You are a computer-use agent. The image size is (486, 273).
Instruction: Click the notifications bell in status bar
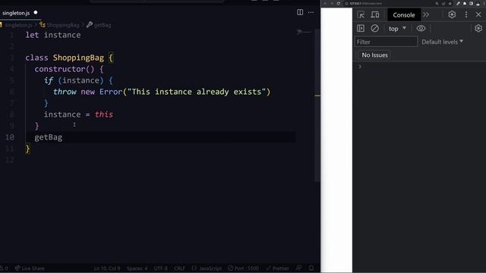[311, 268]
